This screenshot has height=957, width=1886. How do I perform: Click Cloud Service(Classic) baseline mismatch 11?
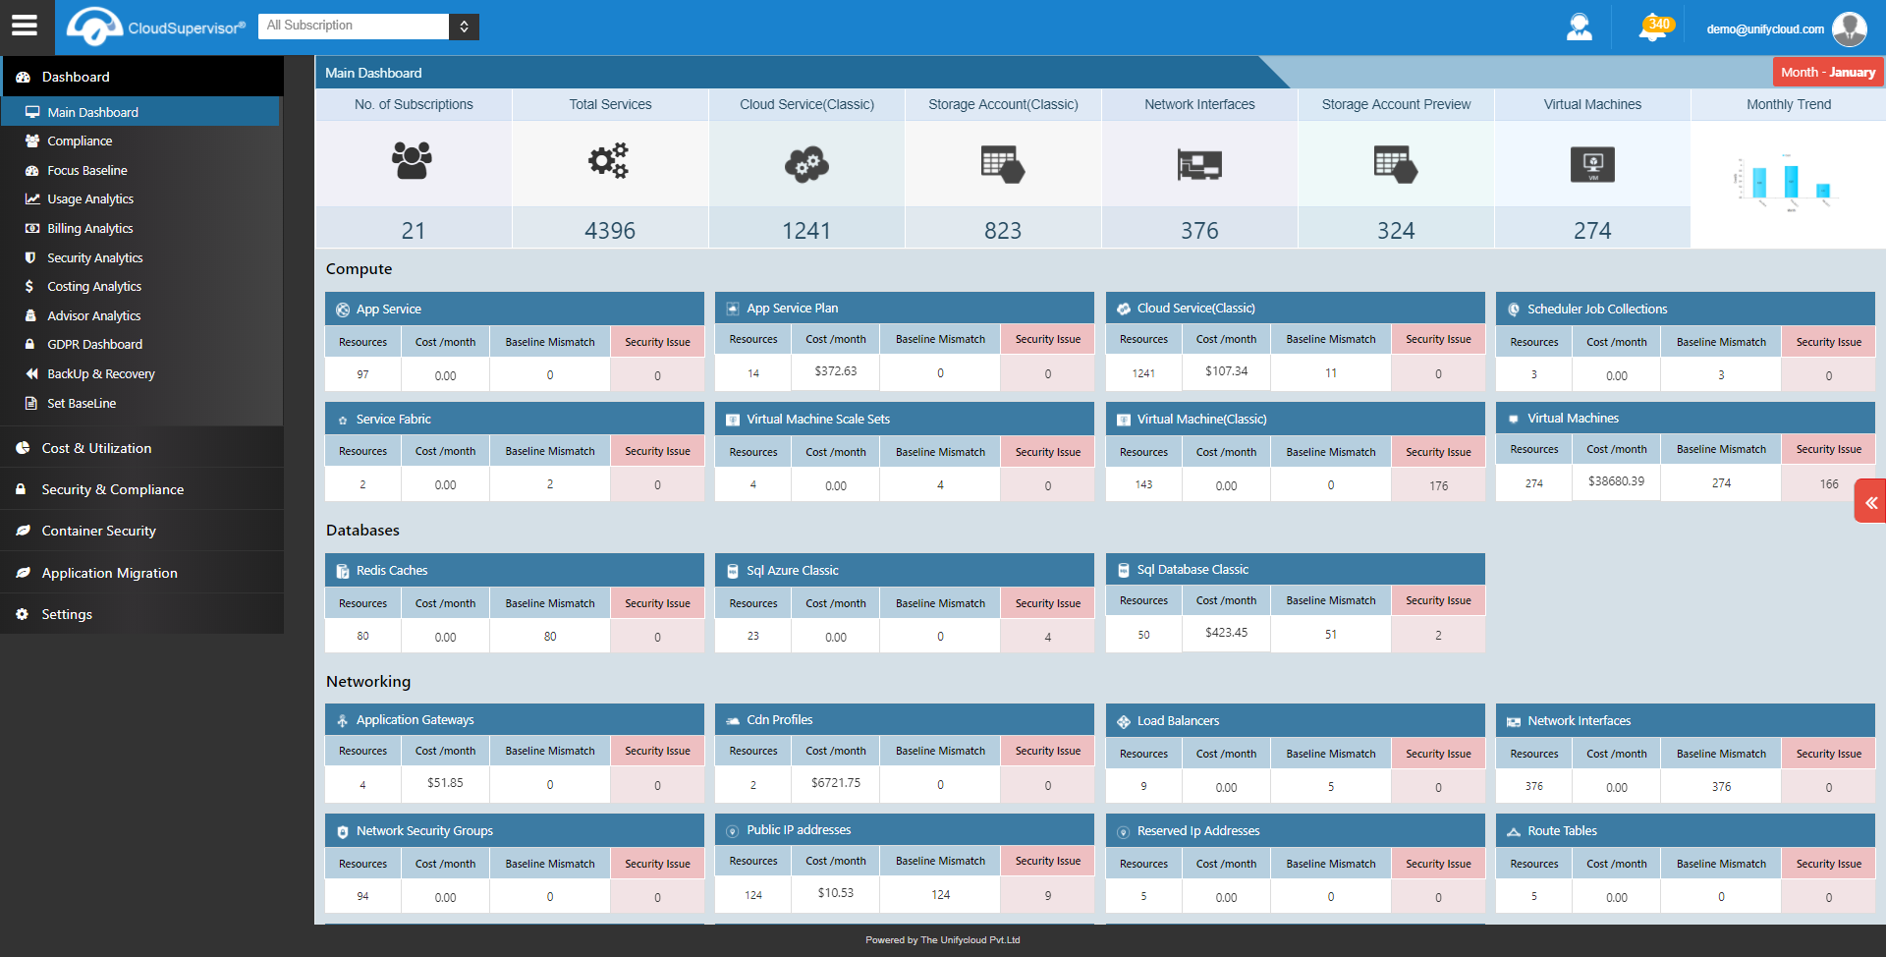tap(1331, 372)
